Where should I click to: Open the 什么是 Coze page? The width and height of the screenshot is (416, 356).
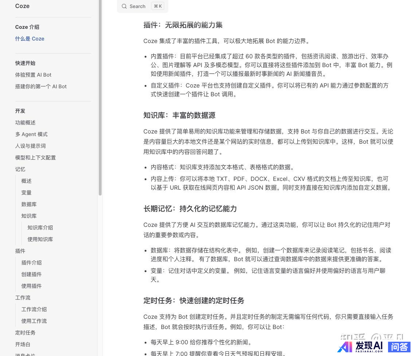tap(30, 39)
